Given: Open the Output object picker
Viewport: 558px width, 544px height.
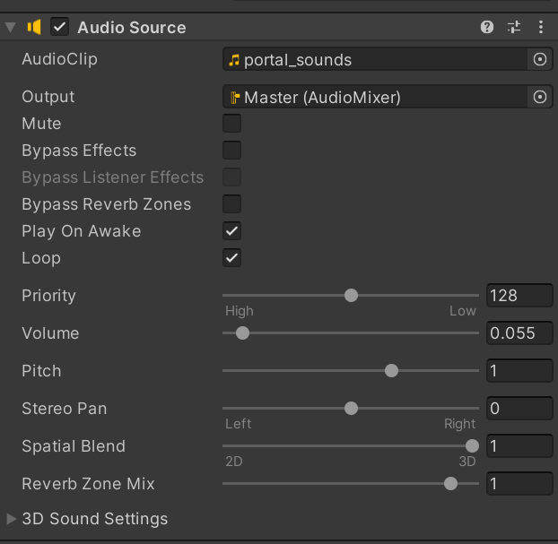Looking at the screenshot, I should [x=540, y=97].
